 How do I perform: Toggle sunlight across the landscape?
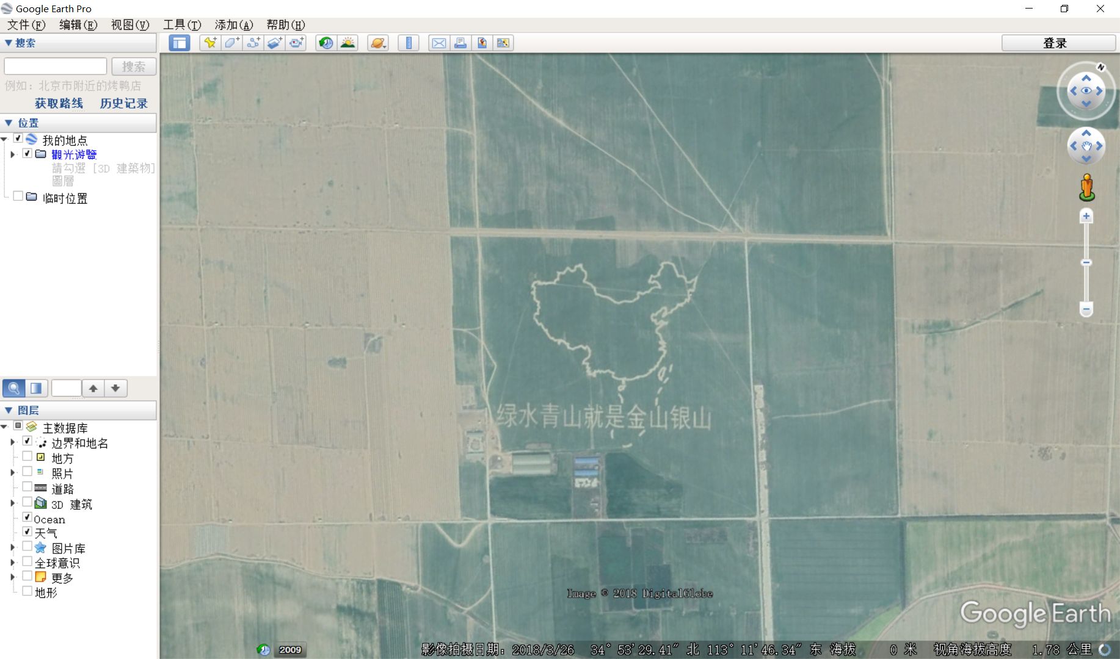[347, 43]
